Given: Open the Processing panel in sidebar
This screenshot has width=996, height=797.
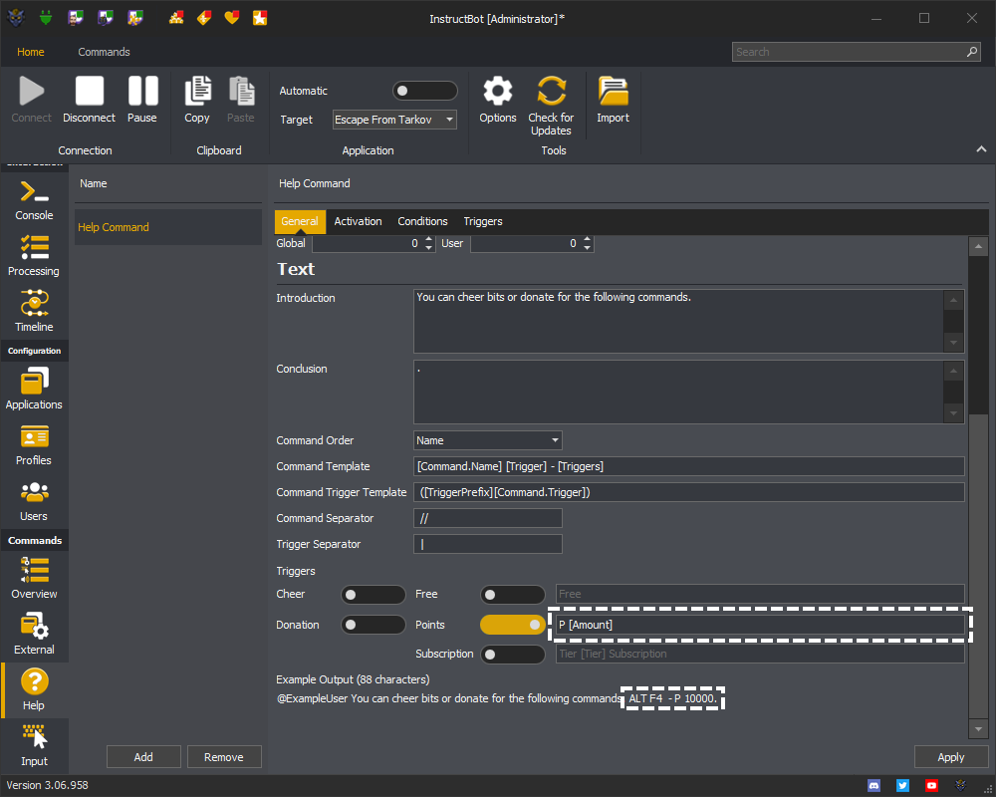Looking at the screenshot, I should (34, 255).
